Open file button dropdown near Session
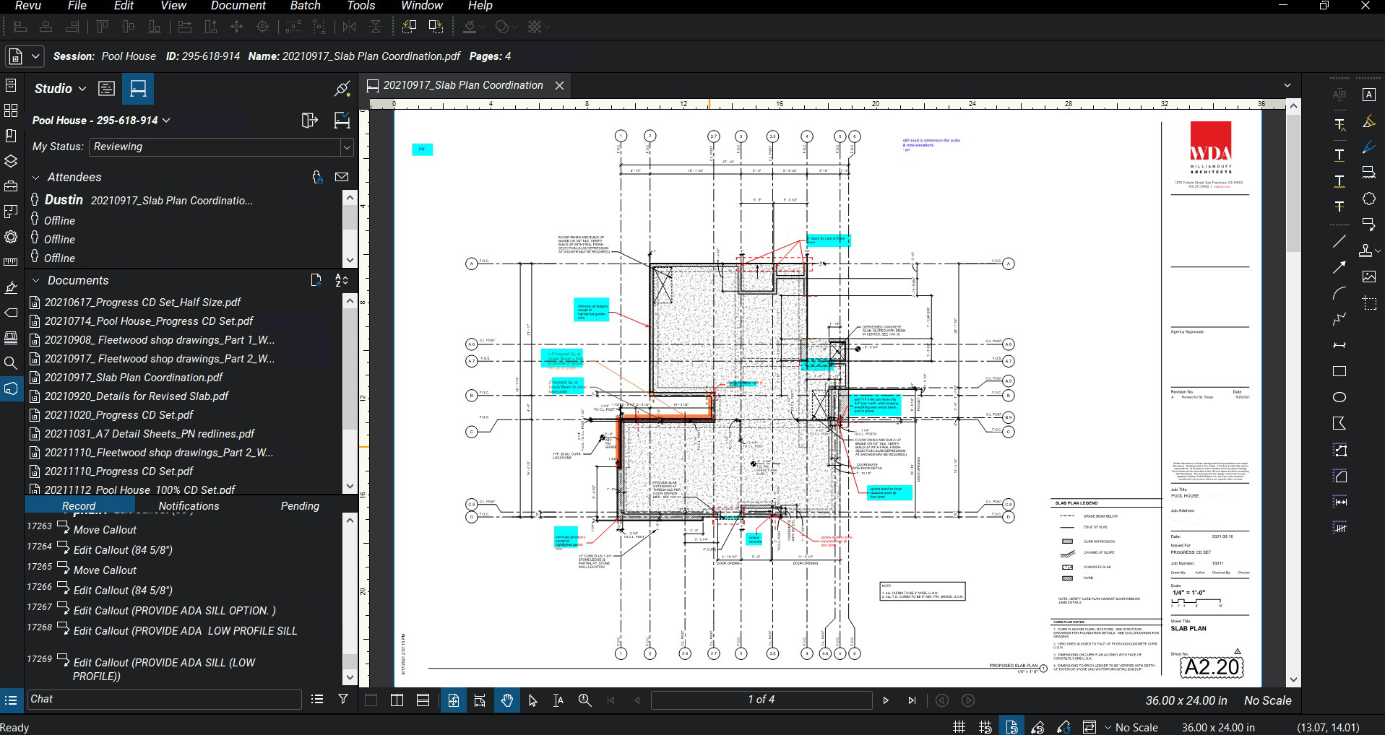The width and height of the screenshot is (1385, 735). pyautogui.click(x=35, y=56)
